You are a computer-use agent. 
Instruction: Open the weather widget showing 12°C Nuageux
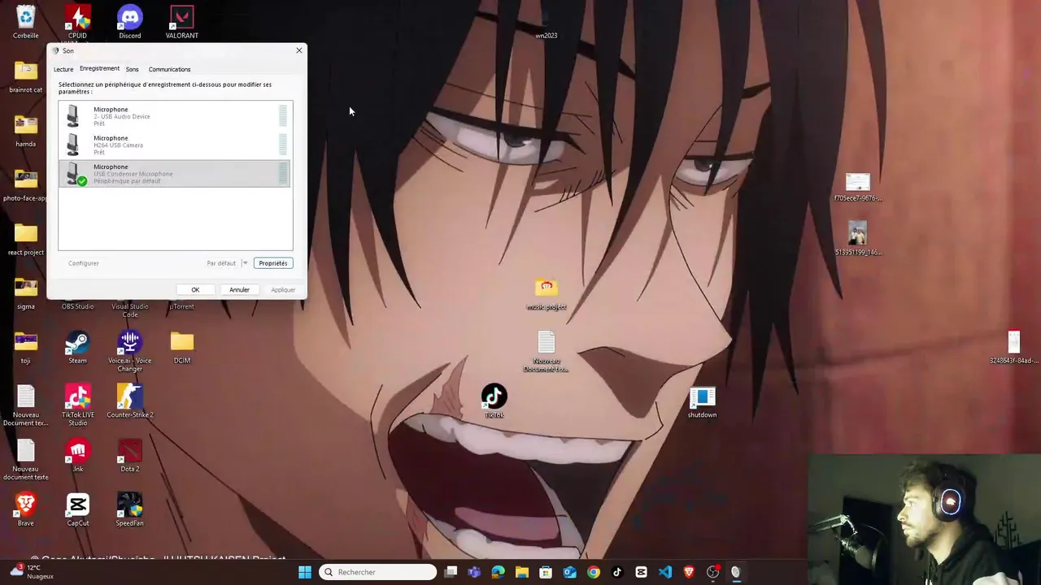[x=33, y=572]
